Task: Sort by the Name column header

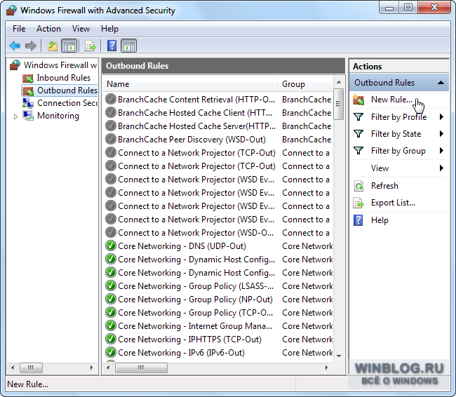Action: pyautogui.click(x=190, y=84)
